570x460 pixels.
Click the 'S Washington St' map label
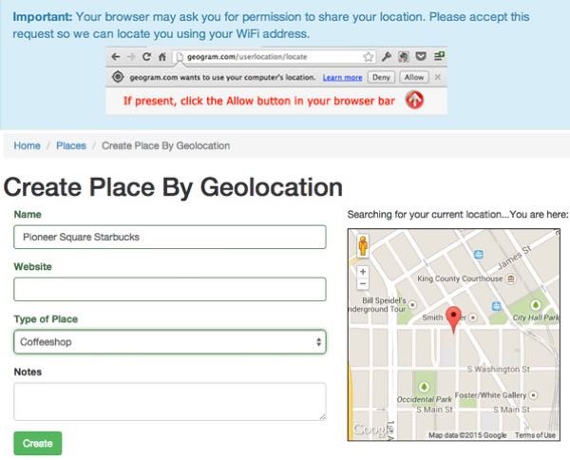(x=499, y=369)
